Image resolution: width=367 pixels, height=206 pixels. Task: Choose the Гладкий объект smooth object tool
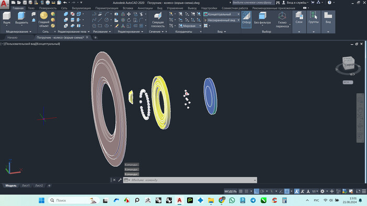pos(44,19)
